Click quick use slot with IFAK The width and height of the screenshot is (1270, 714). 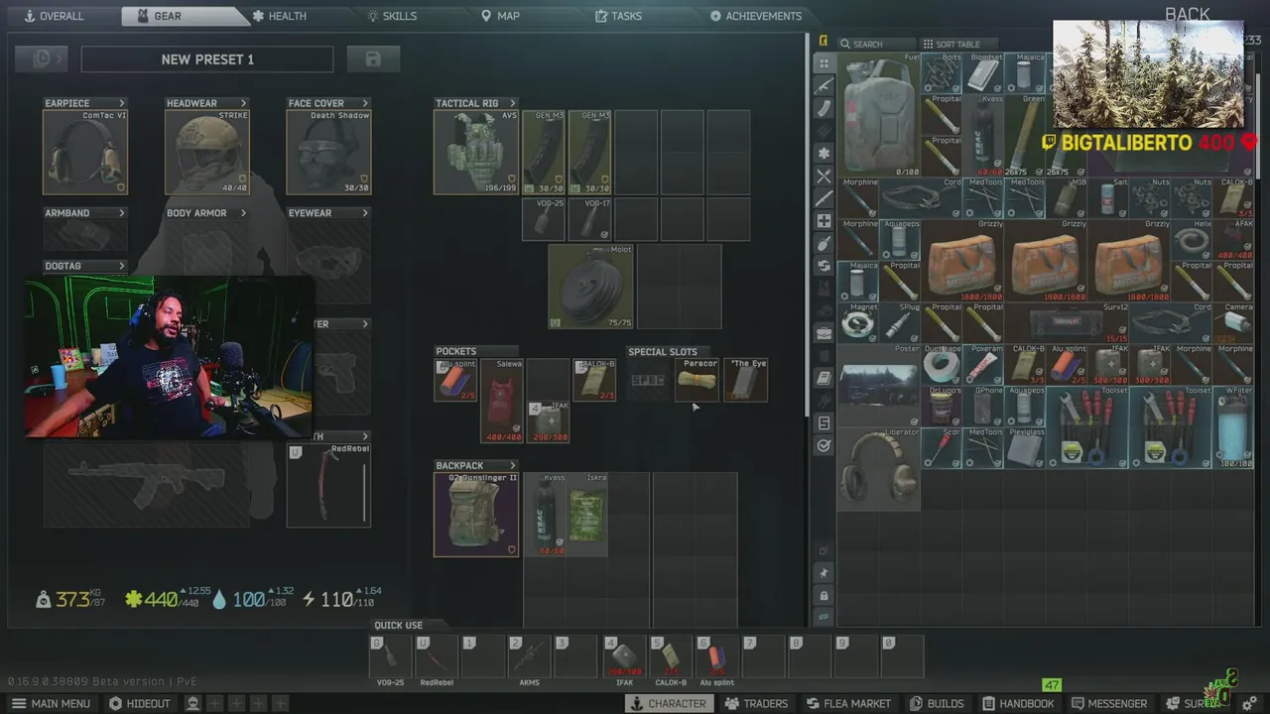click(624, 656)
